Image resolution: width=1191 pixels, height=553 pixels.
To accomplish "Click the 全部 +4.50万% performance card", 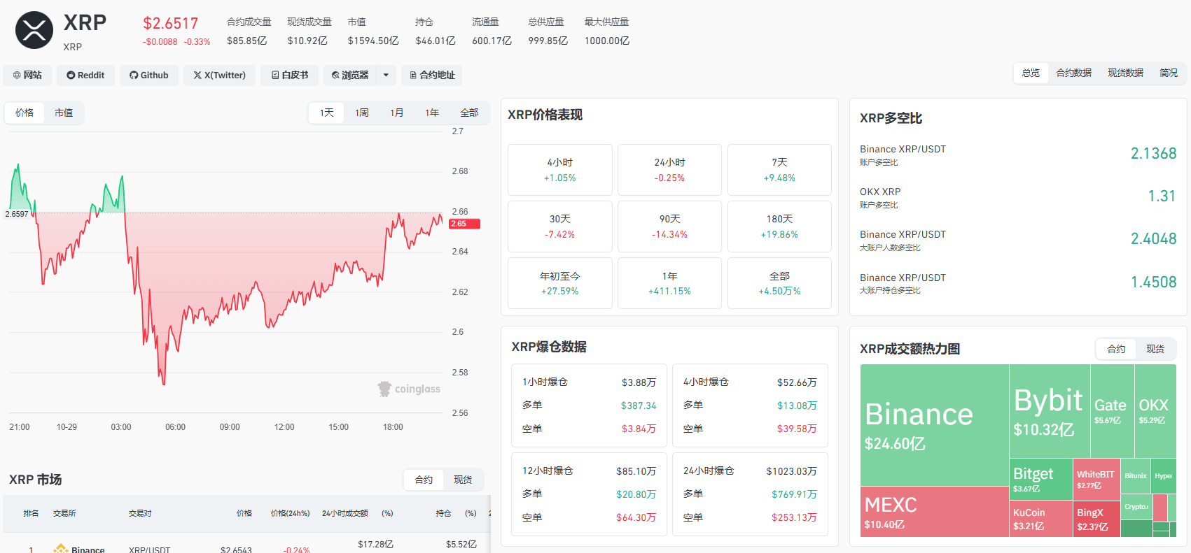I will coord(779,283).
